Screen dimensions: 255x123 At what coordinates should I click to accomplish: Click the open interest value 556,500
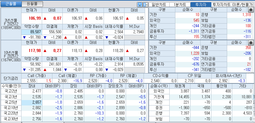pyautogui.click(x=56, y=32)
